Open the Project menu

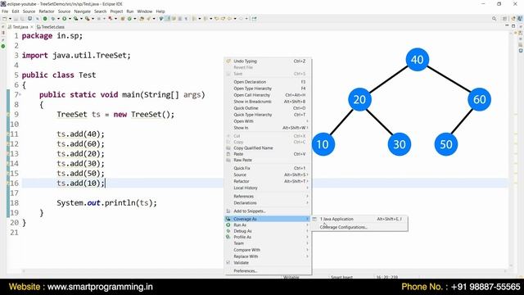coord(116,11)
